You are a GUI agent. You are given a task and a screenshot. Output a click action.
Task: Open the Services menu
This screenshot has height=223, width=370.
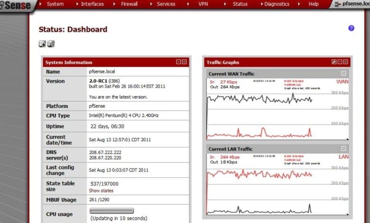point(166,4)
